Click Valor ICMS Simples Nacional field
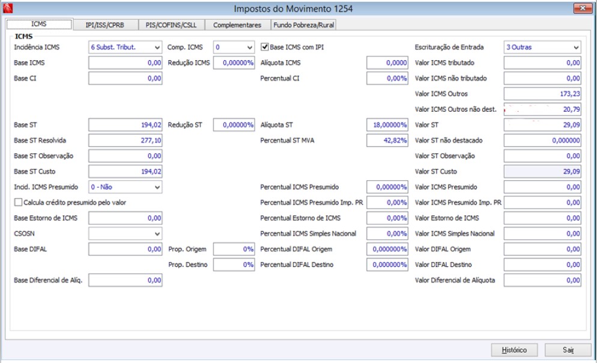597x363 pixels. coord(542,234)
